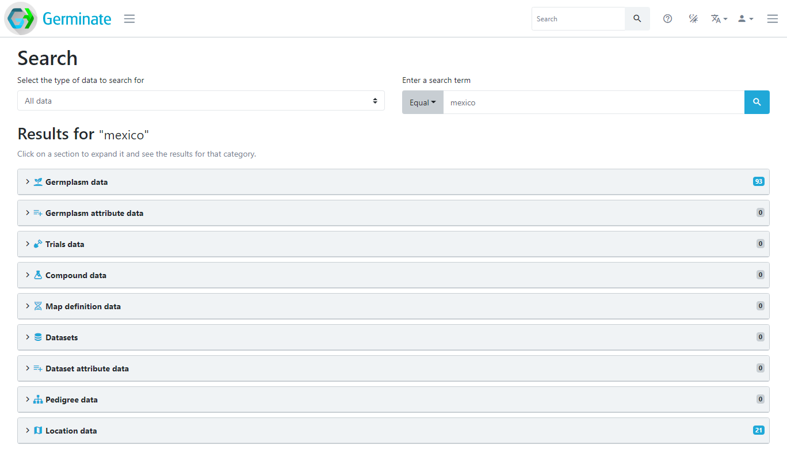
Task: Toggle dark mode in the header
Action: [x=693, y=18]
